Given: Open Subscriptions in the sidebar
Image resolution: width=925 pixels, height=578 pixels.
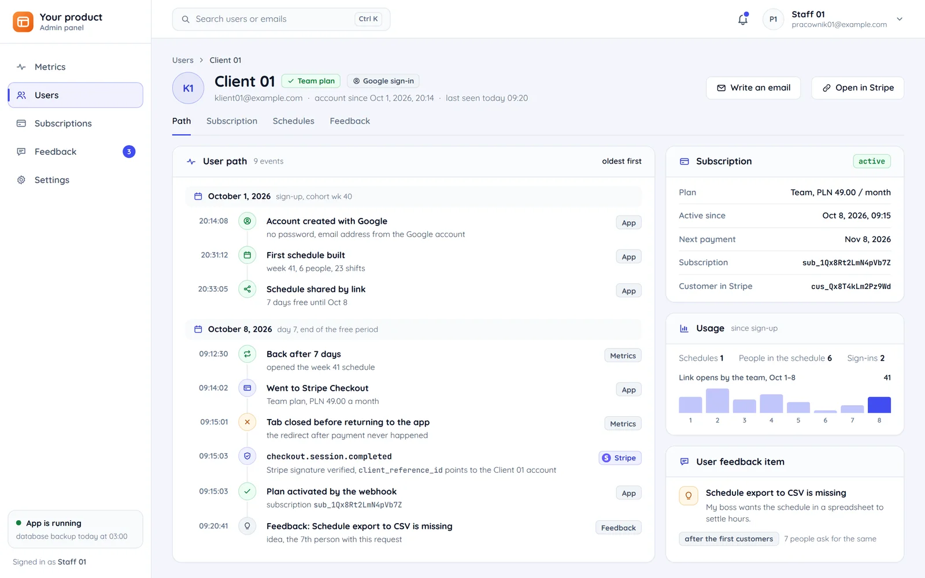Looking at the screenshot, I should 75,124.
